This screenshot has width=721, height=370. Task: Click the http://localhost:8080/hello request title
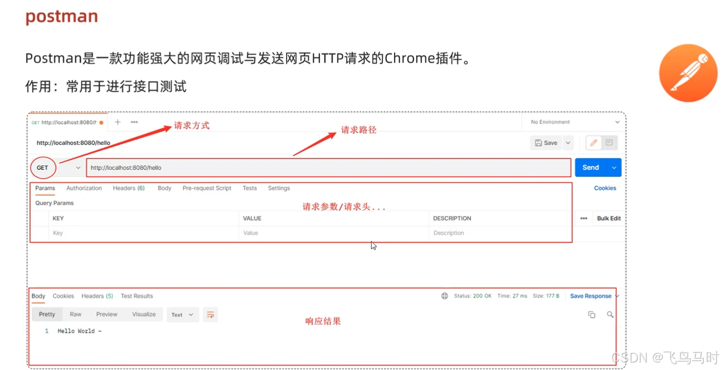[x=73, y=143]
